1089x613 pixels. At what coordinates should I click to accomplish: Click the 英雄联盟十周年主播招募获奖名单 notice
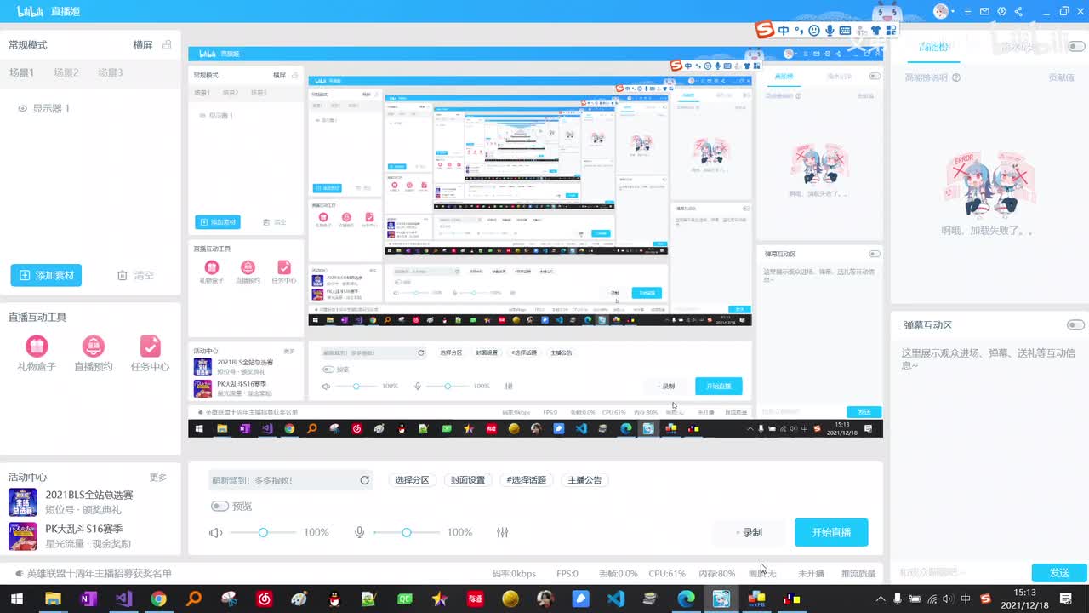99,574
